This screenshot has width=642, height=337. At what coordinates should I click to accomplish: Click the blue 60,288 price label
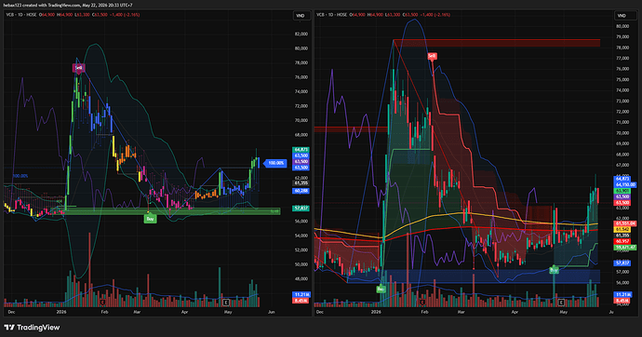coord(301,191)
